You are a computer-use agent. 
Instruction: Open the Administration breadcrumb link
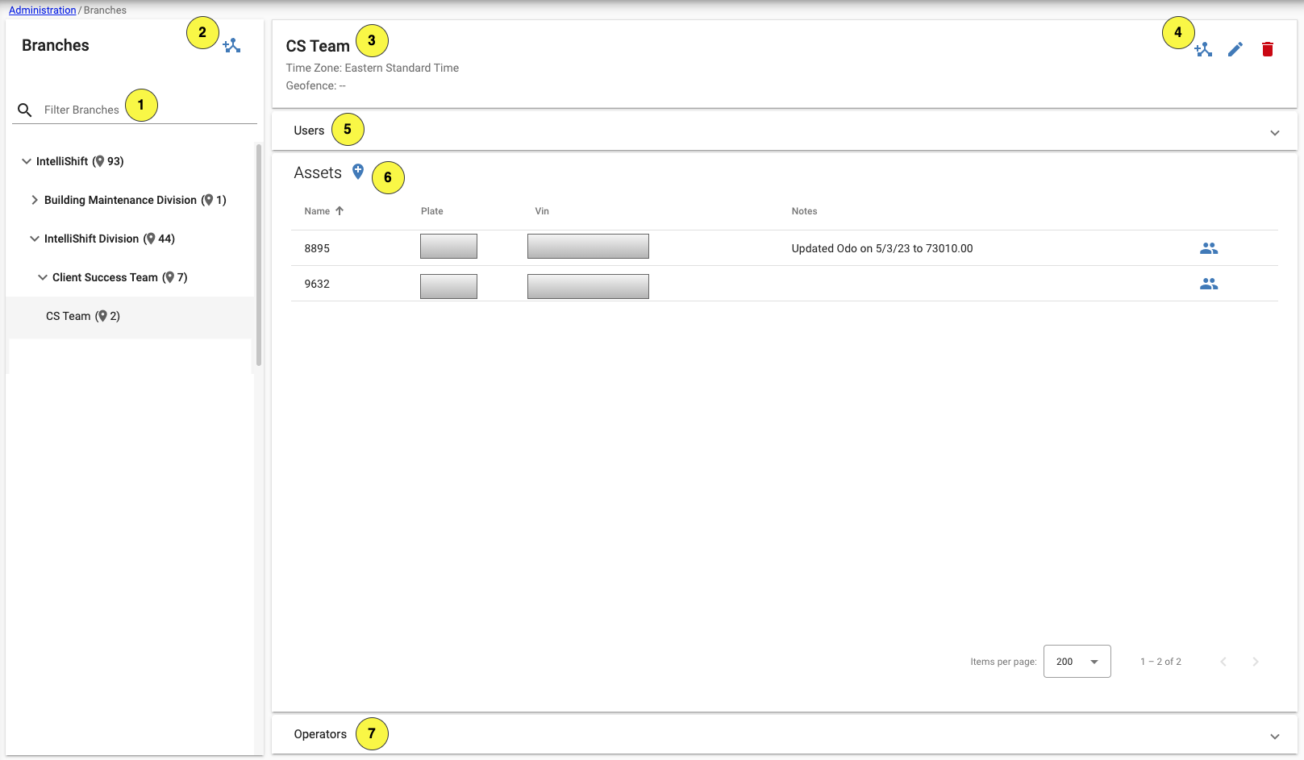tap(43, 10)
